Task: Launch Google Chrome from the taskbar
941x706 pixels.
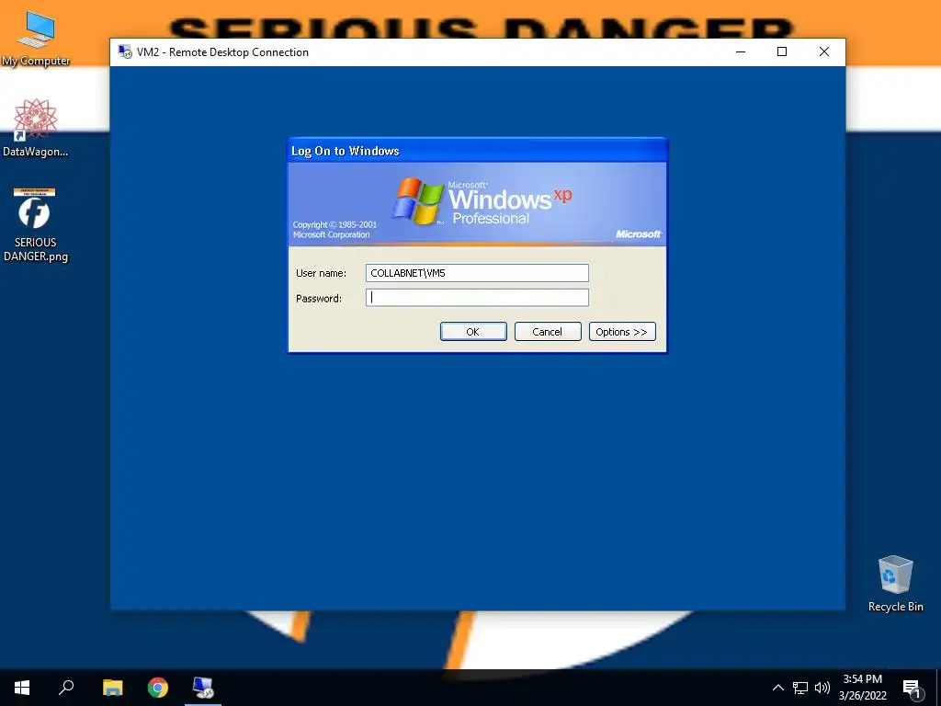Action: click(158, 688)
